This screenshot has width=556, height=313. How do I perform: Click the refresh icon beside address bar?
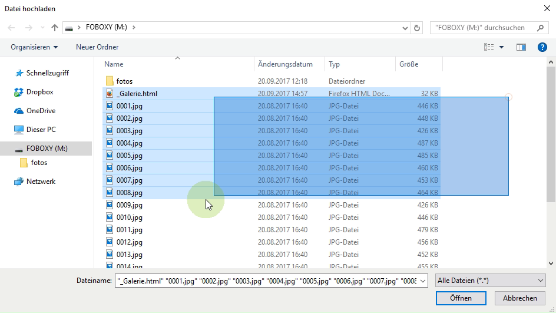[x=418, y=28]
